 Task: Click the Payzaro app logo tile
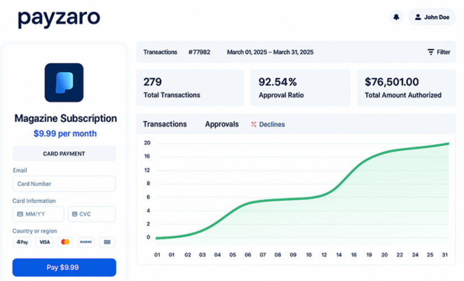64,82
